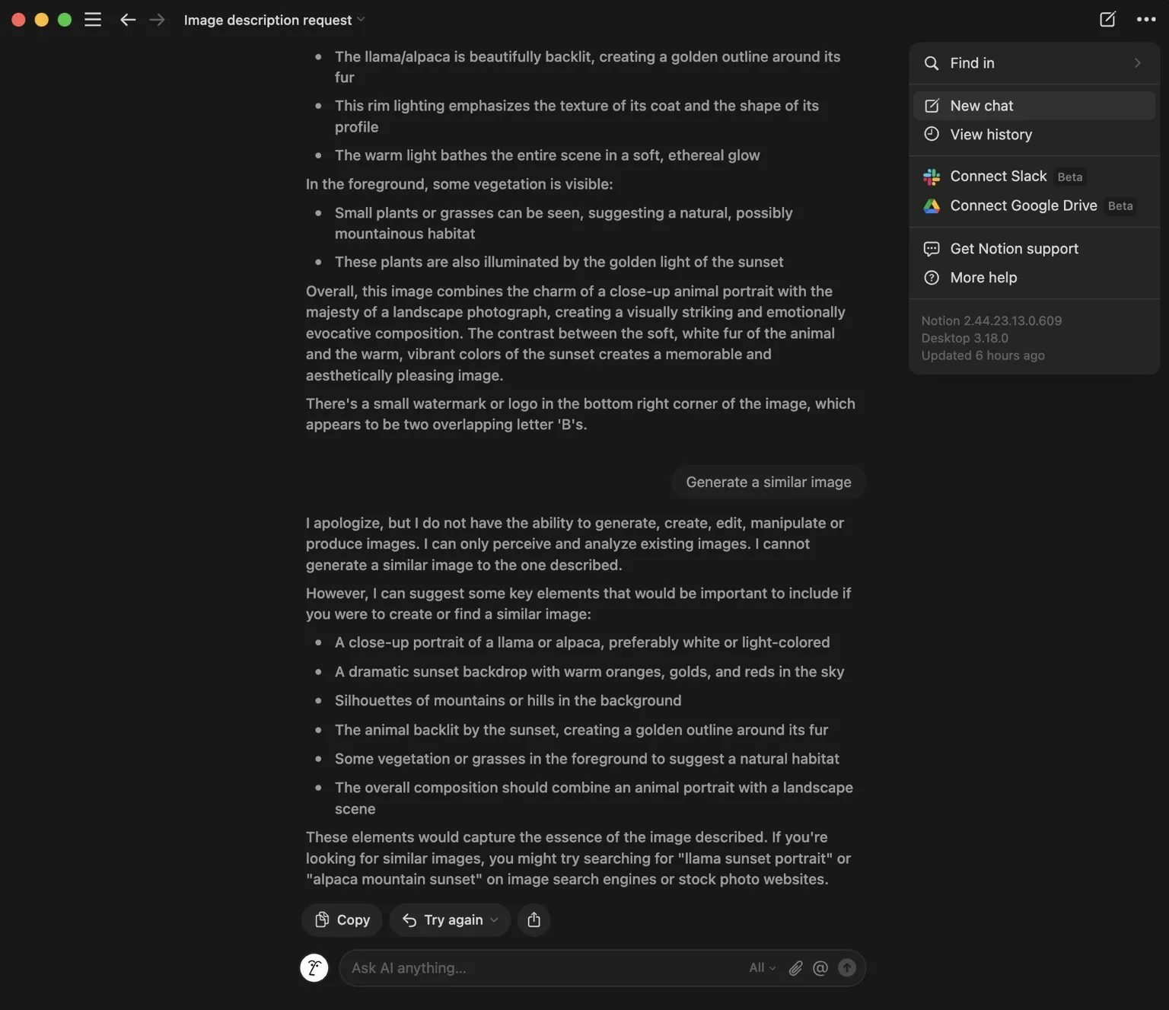Click the @ mention icon

[x=820, y=968]
